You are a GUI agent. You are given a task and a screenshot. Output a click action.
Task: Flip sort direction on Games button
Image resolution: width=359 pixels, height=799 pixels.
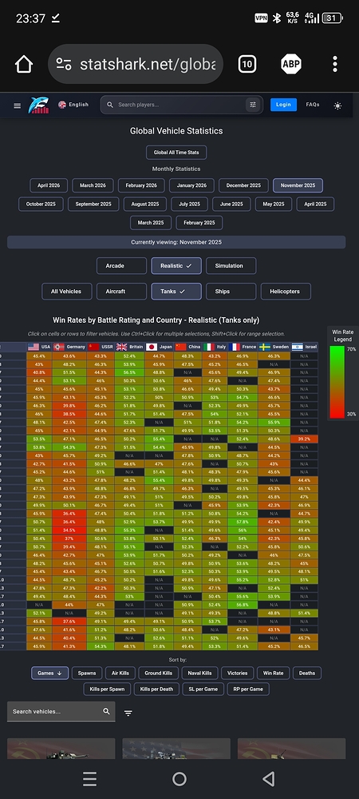click(49, 673)
